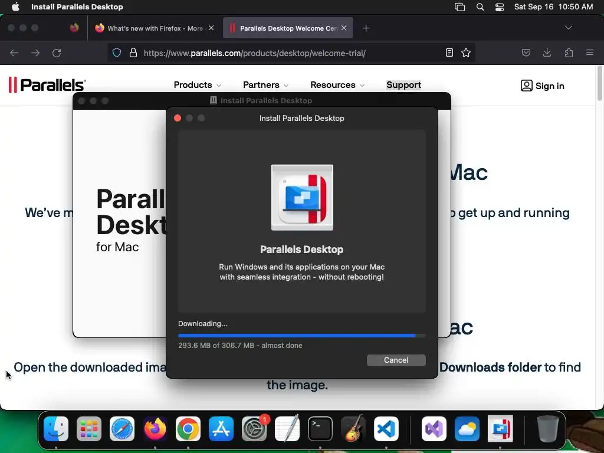
Task: Cancel the Parallels Desktop download
Action: point(396,360)
